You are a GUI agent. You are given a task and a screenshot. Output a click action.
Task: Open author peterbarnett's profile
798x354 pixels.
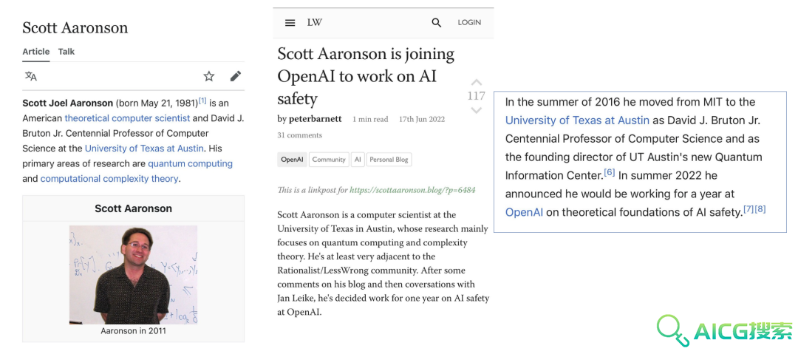coord(315,119)
